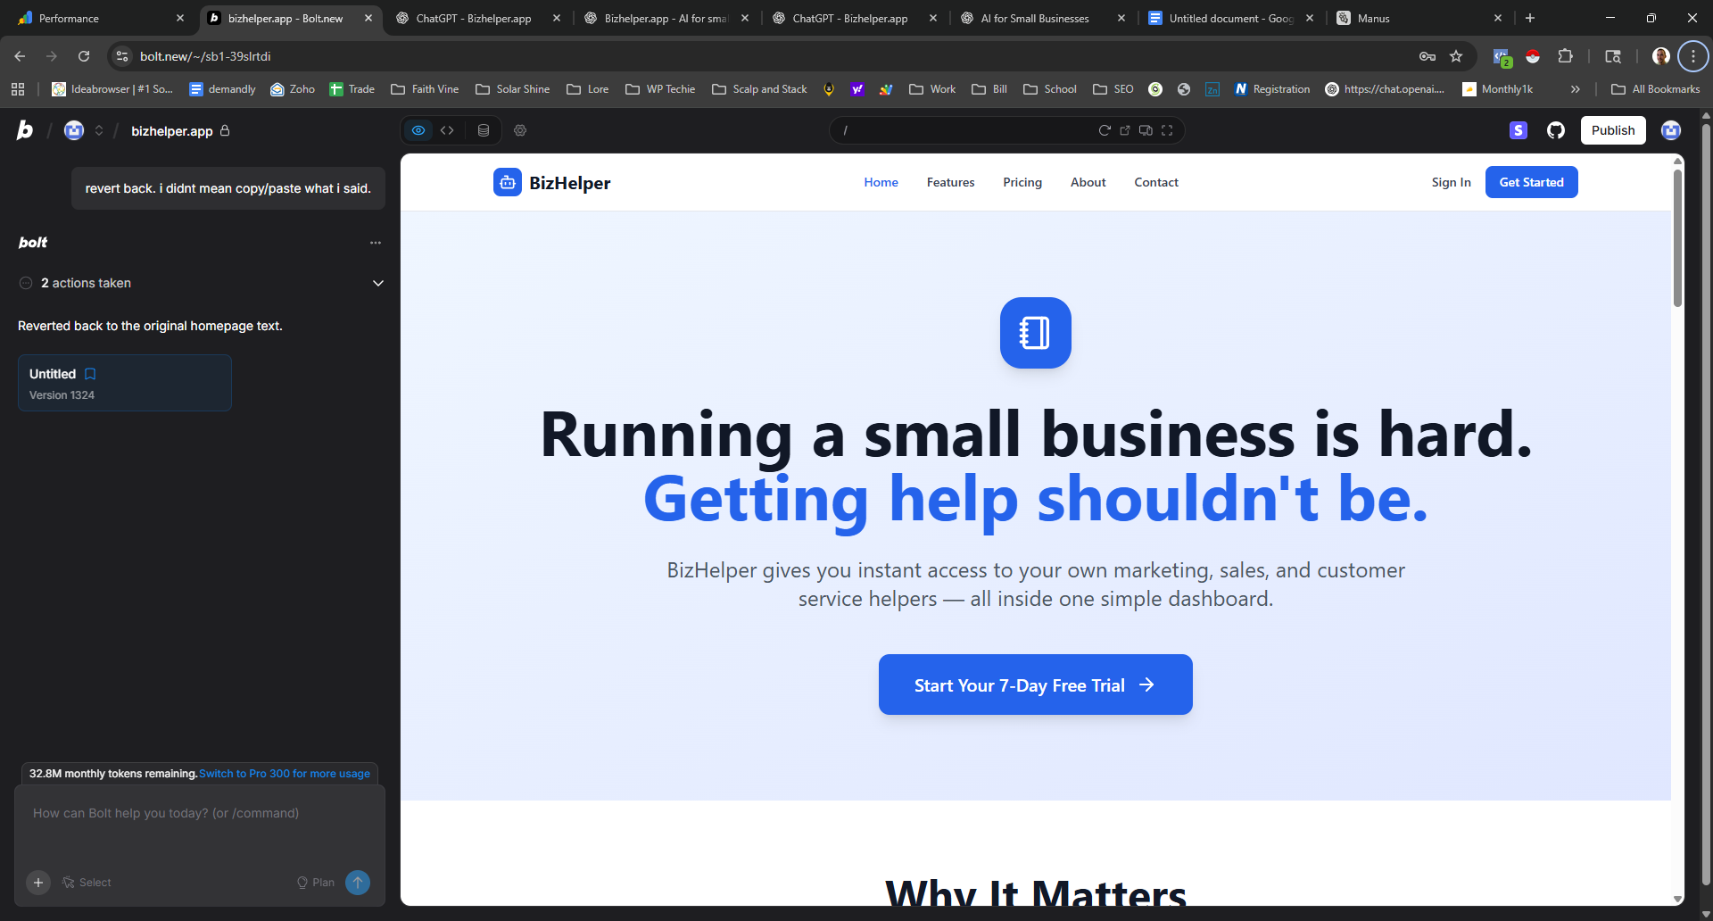Open the workspace switcher chevrons
The image size is (1713, 921).
[x=99, y=131]
